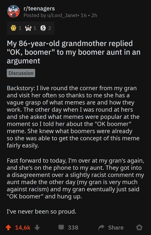The height and width of the screenshot is (235, 151).
Task: View the robot-face award icon
Action: pos(28,28)
